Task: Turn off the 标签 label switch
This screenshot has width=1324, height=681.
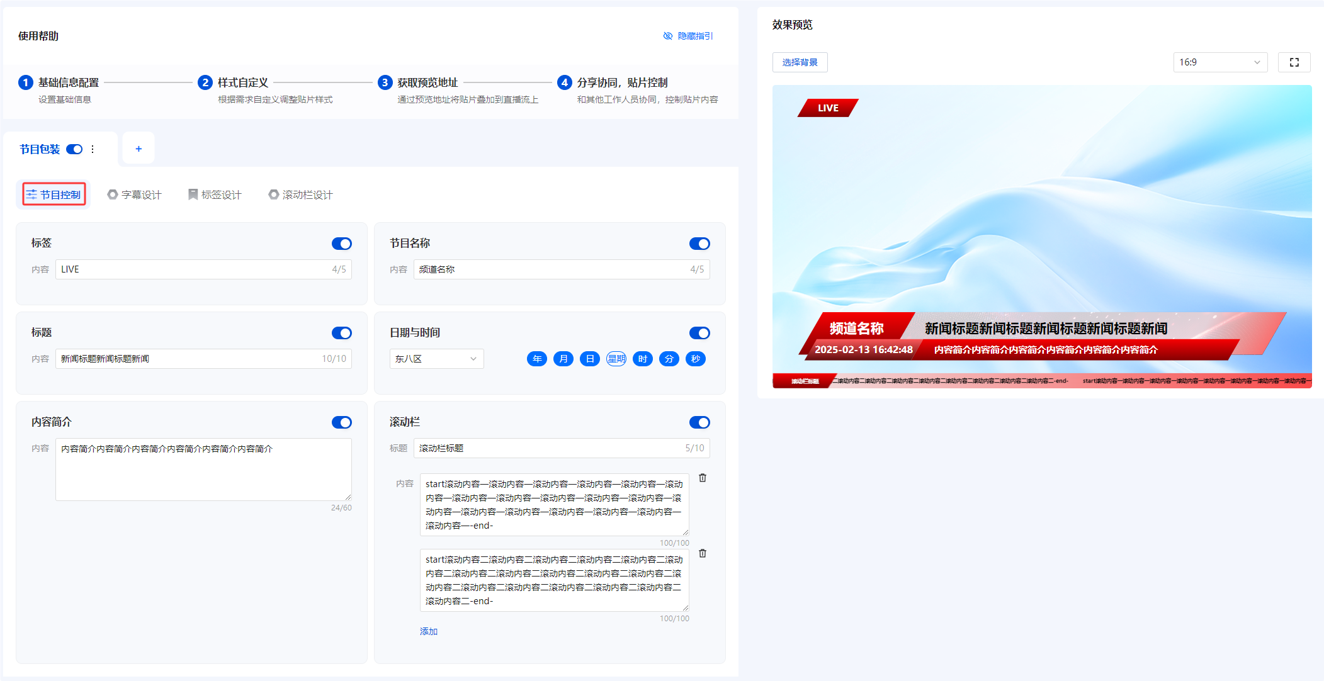Action: pos(341,244)
